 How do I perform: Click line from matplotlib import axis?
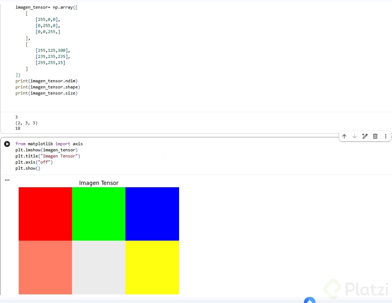point(49,144)
